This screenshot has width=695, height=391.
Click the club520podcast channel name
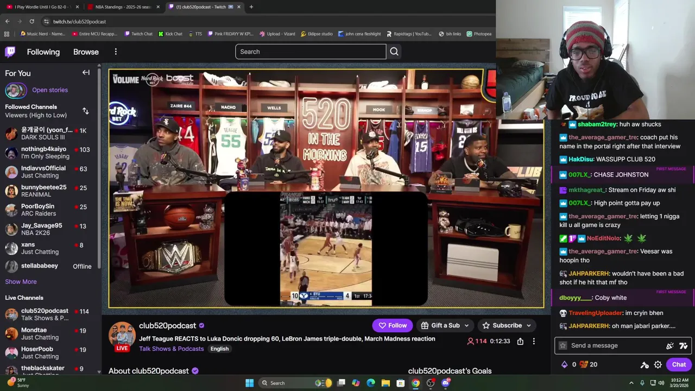(167, 326)
